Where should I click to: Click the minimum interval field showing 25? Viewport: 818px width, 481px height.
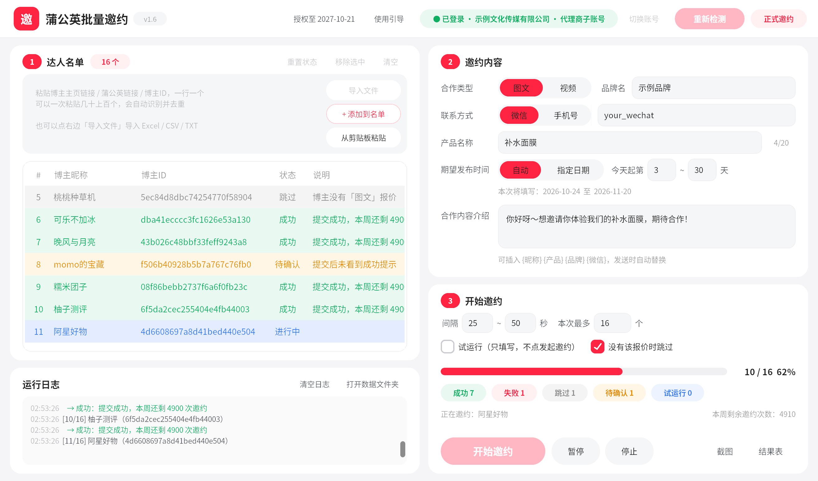(x=477, y=323)
